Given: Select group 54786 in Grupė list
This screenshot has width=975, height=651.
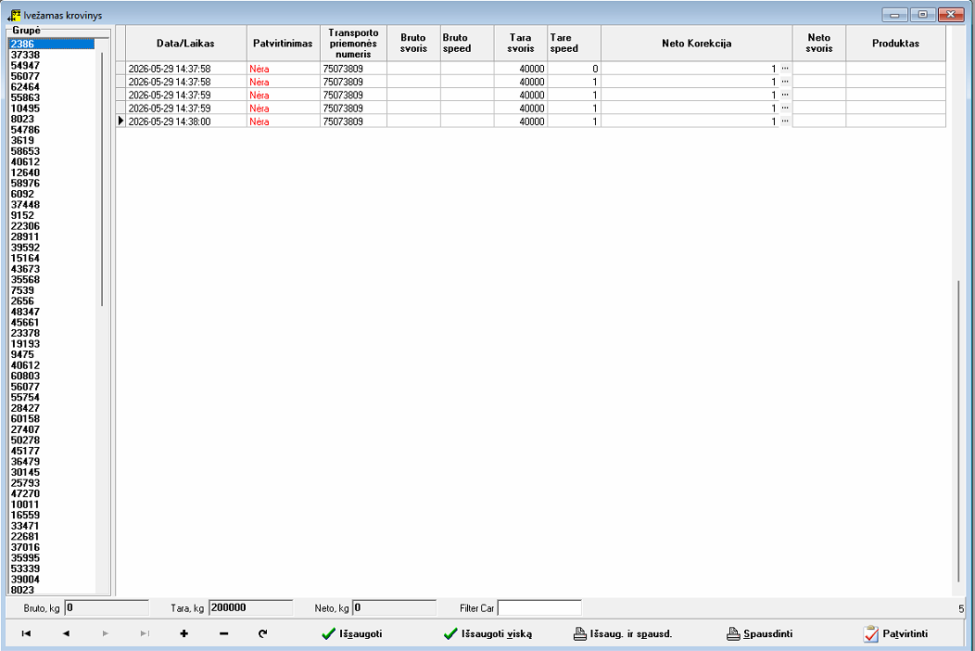Looking at the screenshot, I should pos(52,130).
